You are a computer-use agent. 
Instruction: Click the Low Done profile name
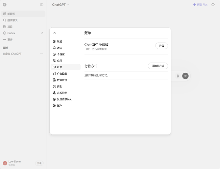(x=15, y=162)
